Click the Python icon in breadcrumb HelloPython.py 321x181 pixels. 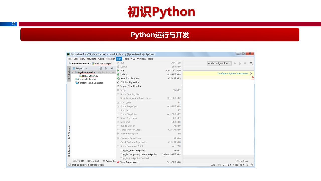tap(93, 64)
